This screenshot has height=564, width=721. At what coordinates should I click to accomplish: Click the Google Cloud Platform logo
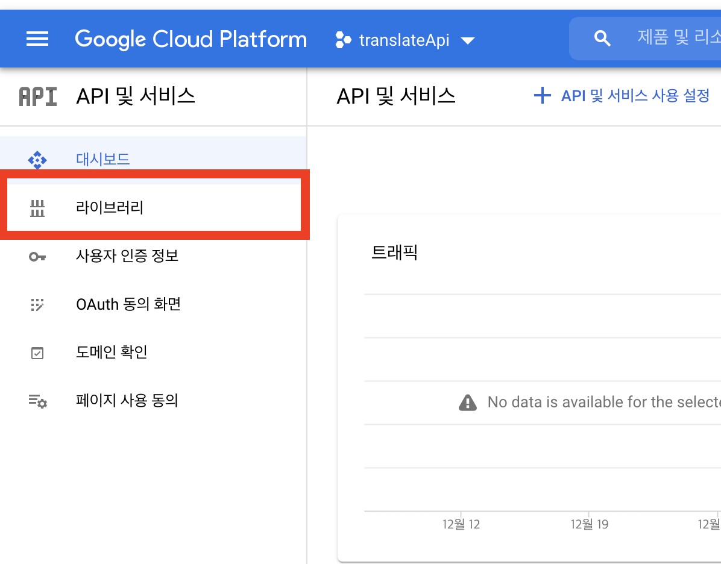click(191, 39)
